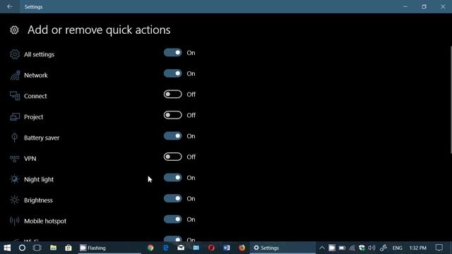
Task: Disable the Battery saver toggle
Action: pyautogui.click(x=172, y=136)
